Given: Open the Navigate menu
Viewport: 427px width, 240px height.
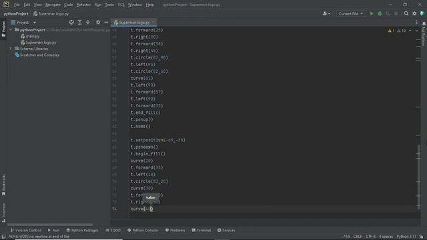Looking at the screenshot, I should pyautogui.click(x=53, y=5).
